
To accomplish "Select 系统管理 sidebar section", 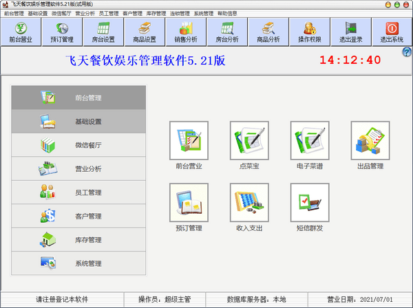I will (x=78, y=263).
